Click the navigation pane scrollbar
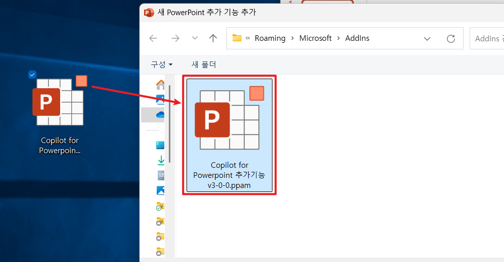Screen dimensions: 504x262 pyautogui.click(x=169, y=123)
